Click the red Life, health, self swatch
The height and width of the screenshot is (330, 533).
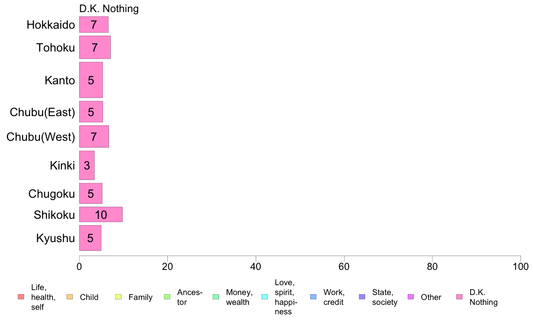point(21,297)
